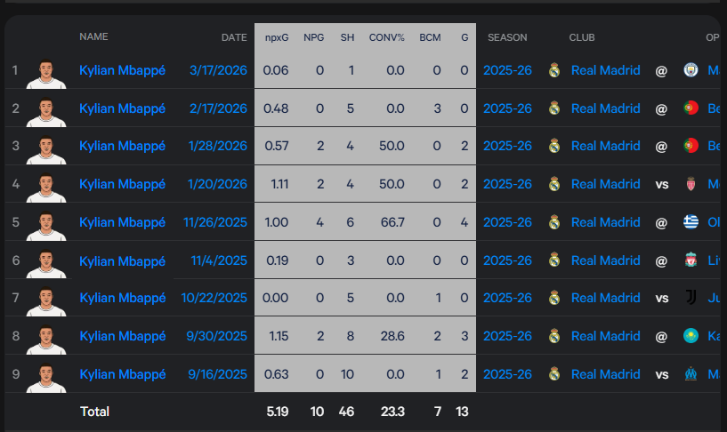
Task: Click Kazakhstan flag icon in 9/30/2025 row
Action: [x=691, y=336]
